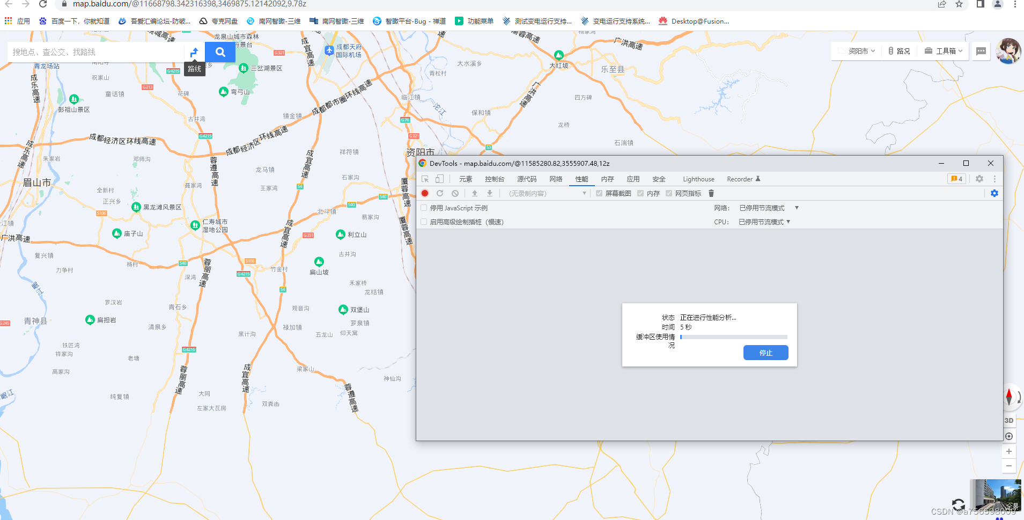Click the route directions arrow icon

click(x=194, y=52)
